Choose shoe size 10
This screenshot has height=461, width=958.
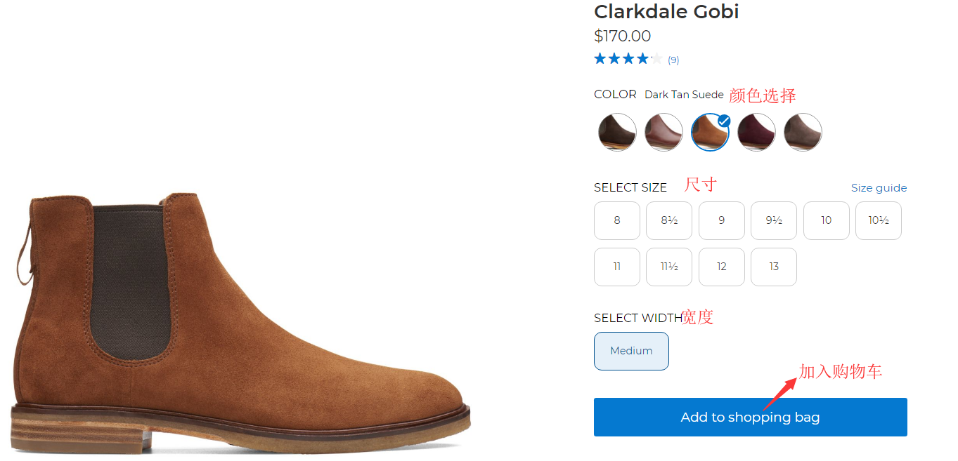pyautogui.click(x=827, y=220)
